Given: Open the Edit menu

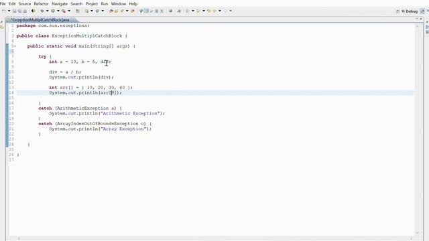Looking at the screenshot, I should [x=12, y=4].
